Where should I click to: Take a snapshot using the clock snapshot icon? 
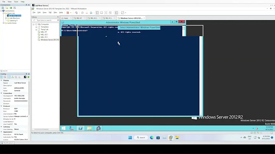[x=82, y=13]
